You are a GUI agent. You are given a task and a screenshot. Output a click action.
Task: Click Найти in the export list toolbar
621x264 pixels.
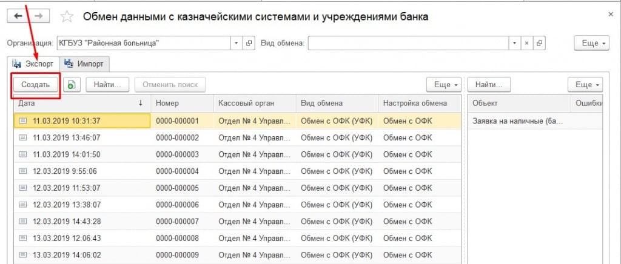tap(108, 85)
